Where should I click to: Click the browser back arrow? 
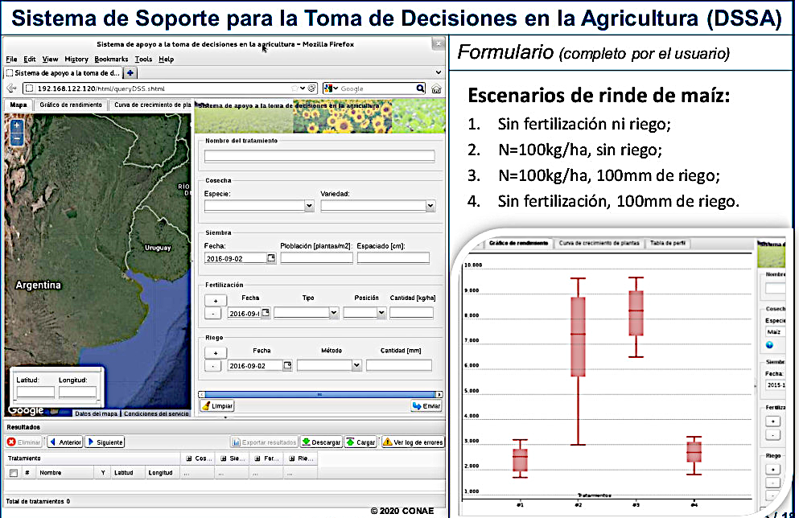[11, 88]
